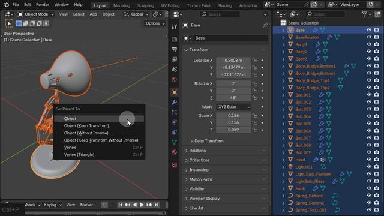This screenshot has width=384, height=216.
Task: Open the Tool properties tab
Action: [175, 26]
